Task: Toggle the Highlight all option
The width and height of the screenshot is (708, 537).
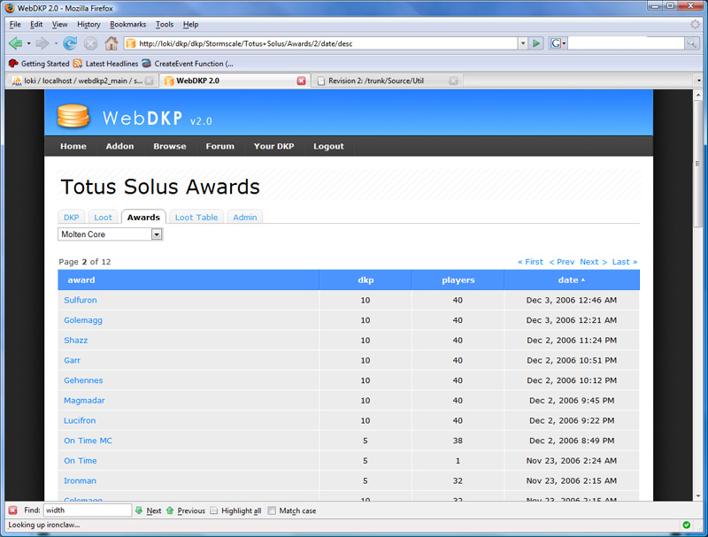Action: [214, 510]
